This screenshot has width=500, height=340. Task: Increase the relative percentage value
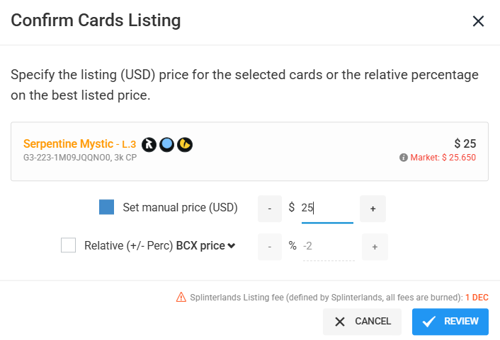pos(375,247)
